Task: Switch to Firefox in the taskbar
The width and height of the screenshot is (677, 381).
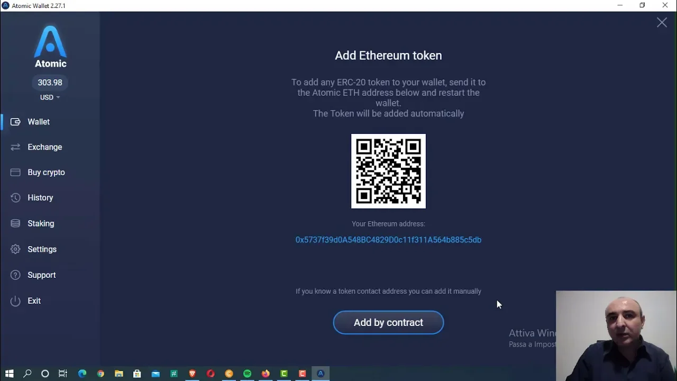Action: [x=266, y=374]
